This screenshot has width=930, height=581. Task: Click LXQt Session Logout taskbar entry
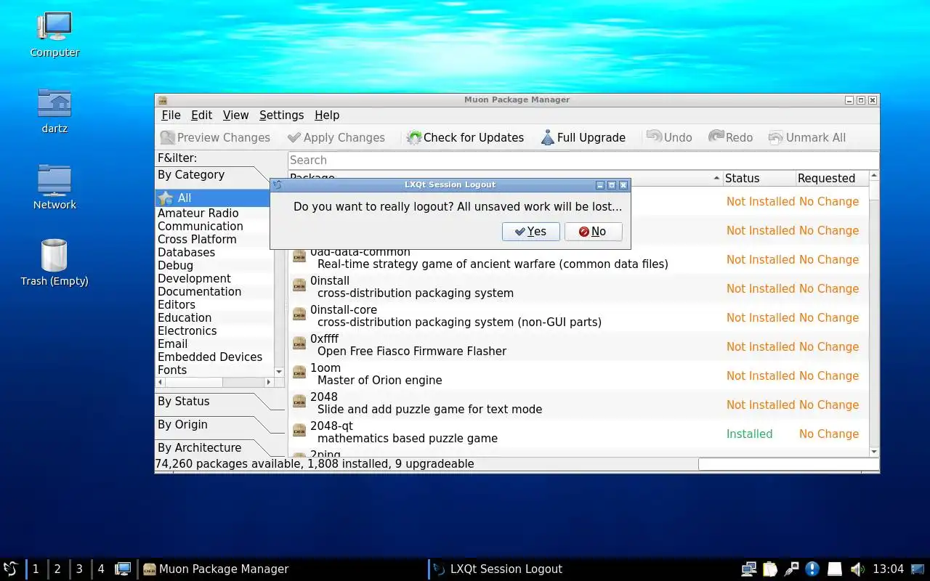click(574, 569)
